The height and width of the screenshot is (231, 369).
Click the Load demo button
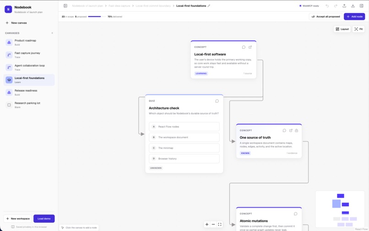coord(44,219)
